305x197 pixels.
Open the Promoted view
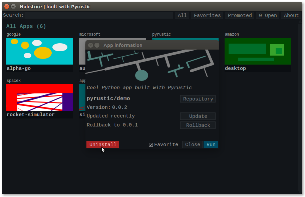[240, 15]
